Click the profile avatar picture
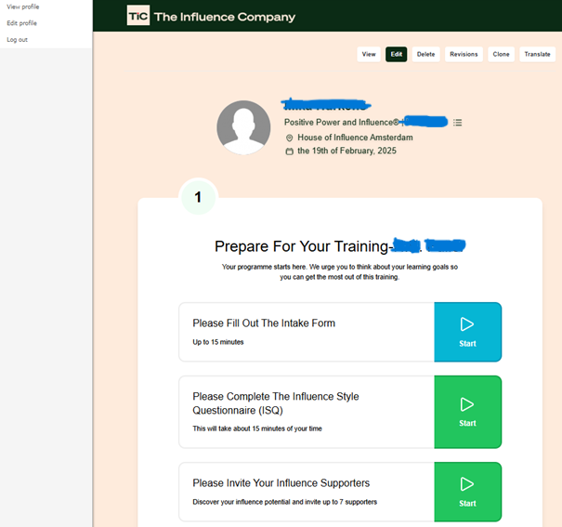 pyautogui.click(x=243, y=127)
